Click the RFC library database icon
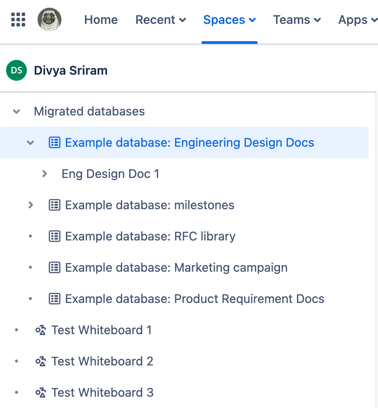 [x=55, y=236]
